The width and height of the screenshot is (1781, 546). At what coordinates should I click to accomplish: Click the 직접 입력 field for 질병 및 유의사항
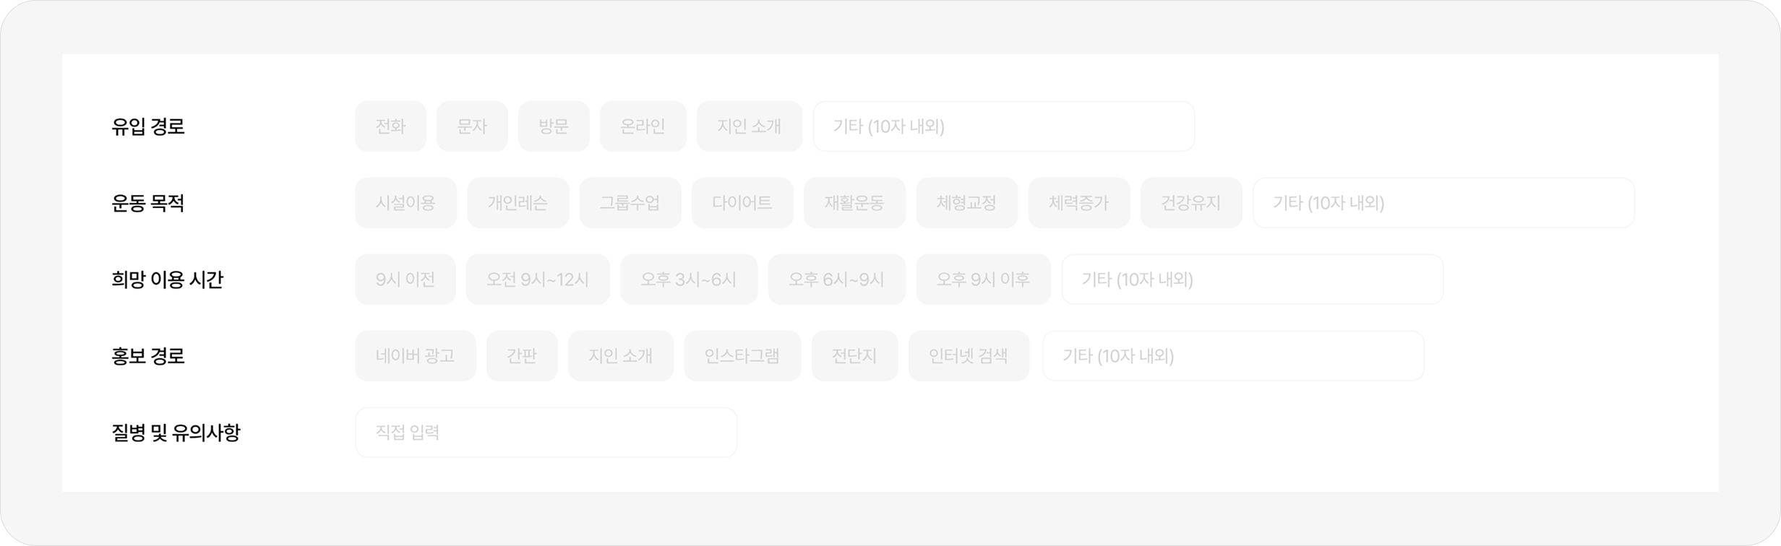point(546,433)
